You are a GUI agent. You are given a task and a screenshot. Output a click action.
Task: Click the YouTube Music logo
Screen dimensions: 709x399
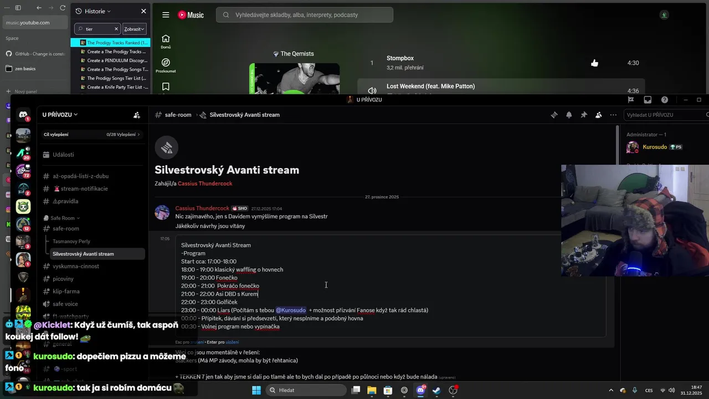point(191,15)
